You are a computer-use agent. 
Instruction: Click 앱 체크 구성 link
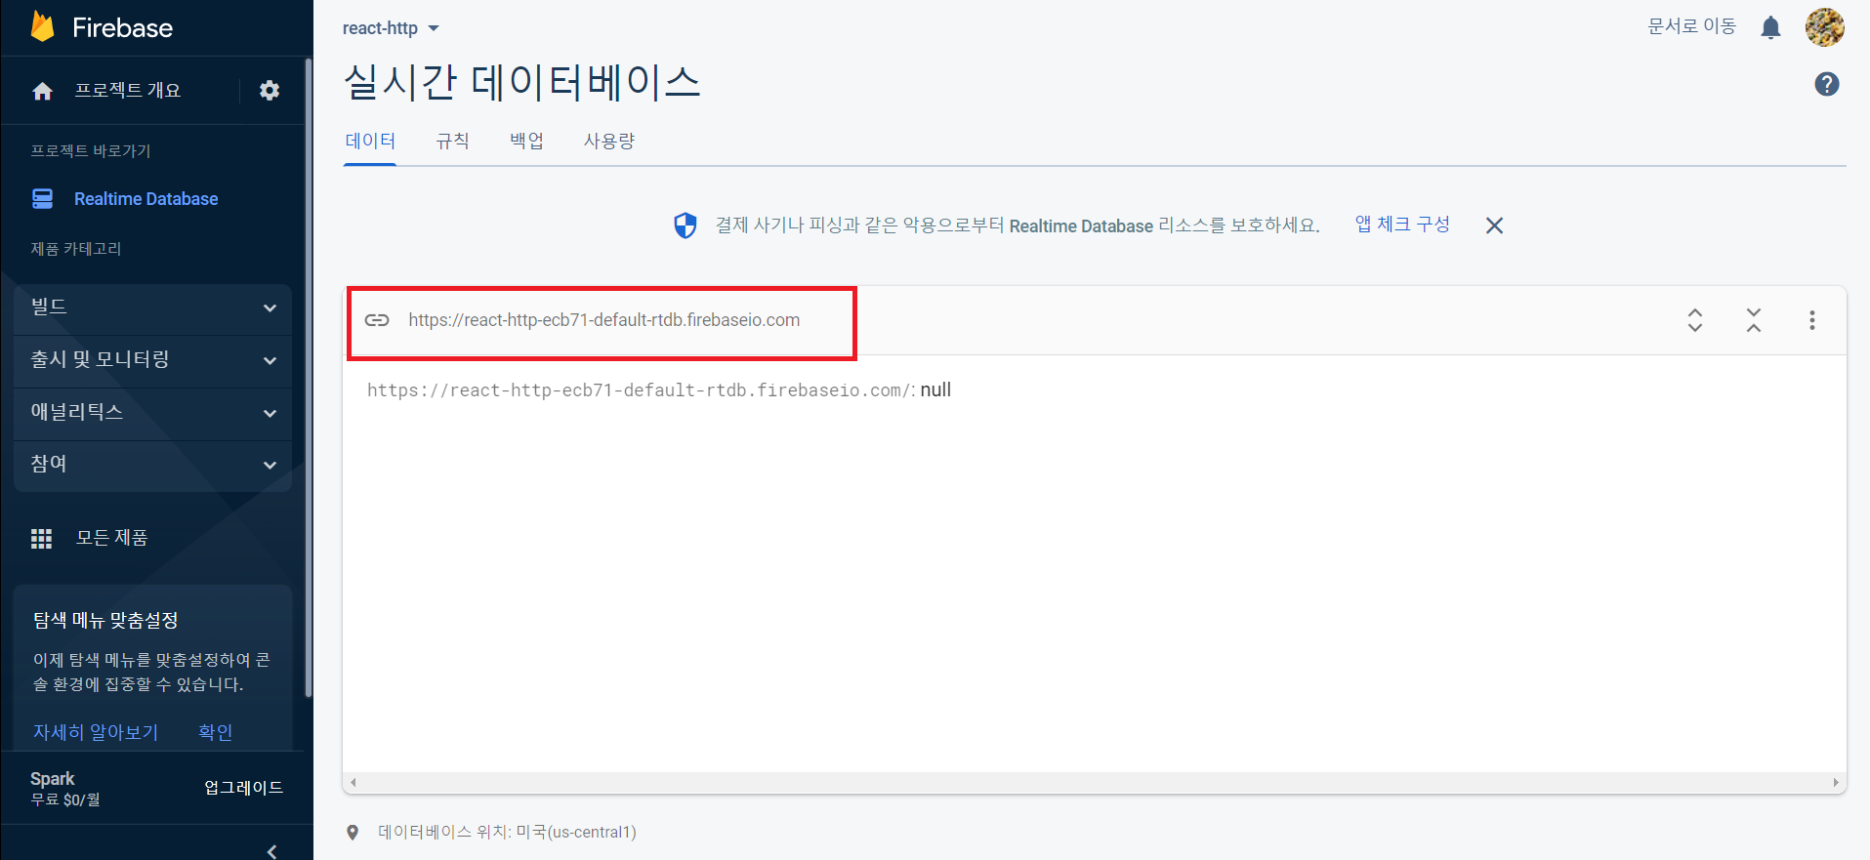[x=1402, y=225]
